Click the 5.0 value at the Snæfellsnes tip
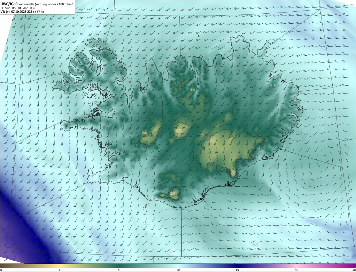This screenshot has height=272, width=356. pyautogui.click(x=66, y=127)
